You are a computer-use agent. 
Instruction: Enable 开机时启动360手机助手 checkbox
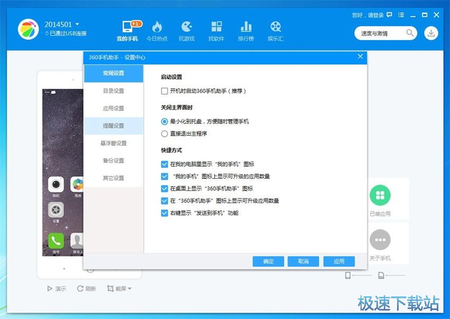click(x=165, y=91)
